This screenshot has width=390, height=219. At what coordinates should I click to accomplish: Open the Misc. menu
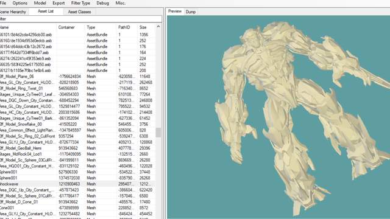(121, 3)
